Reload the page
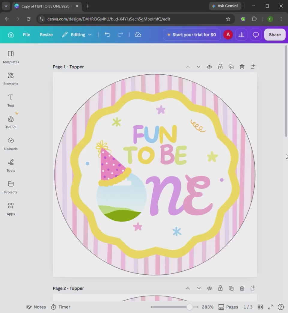The width and height of the screenshot is (288, 313). [x=28, y=19]
